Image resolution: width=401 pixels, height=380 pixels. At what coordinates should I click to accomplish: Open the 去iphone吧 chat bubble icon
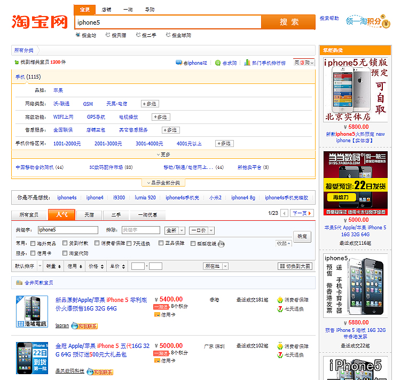[x=179, y=63]
